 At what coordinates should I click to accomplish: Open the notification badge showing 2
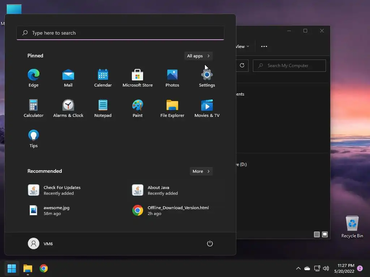tap(360, 268)
